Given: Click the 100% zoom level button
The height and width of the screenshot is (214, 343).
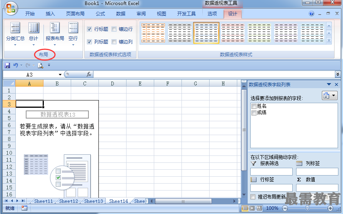Looking at the screenshot, I should (272, 208).
